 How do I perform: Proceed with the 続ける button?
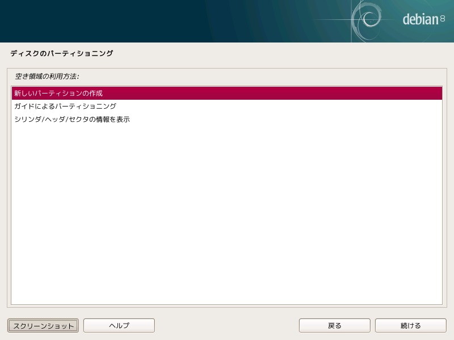410,325
